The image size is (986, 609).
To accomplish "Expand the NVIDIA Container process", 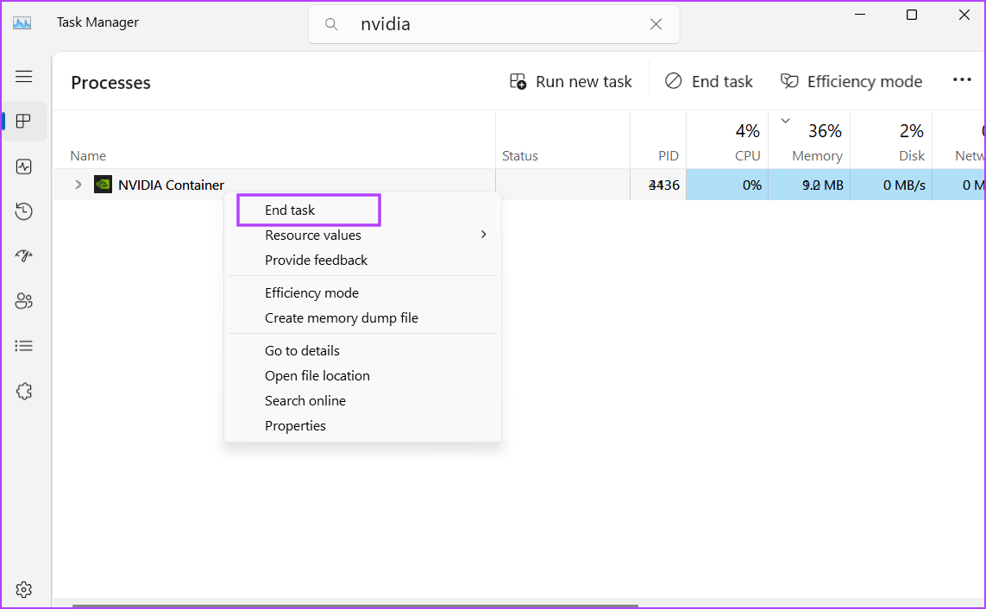I will (x=78, y=184).
